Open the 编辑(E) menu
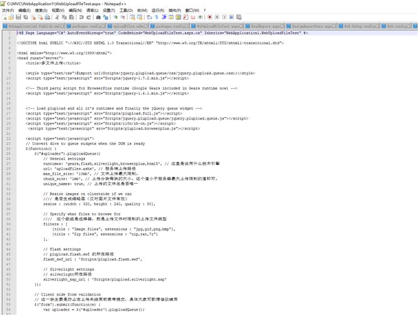 [x=25, y=11]
